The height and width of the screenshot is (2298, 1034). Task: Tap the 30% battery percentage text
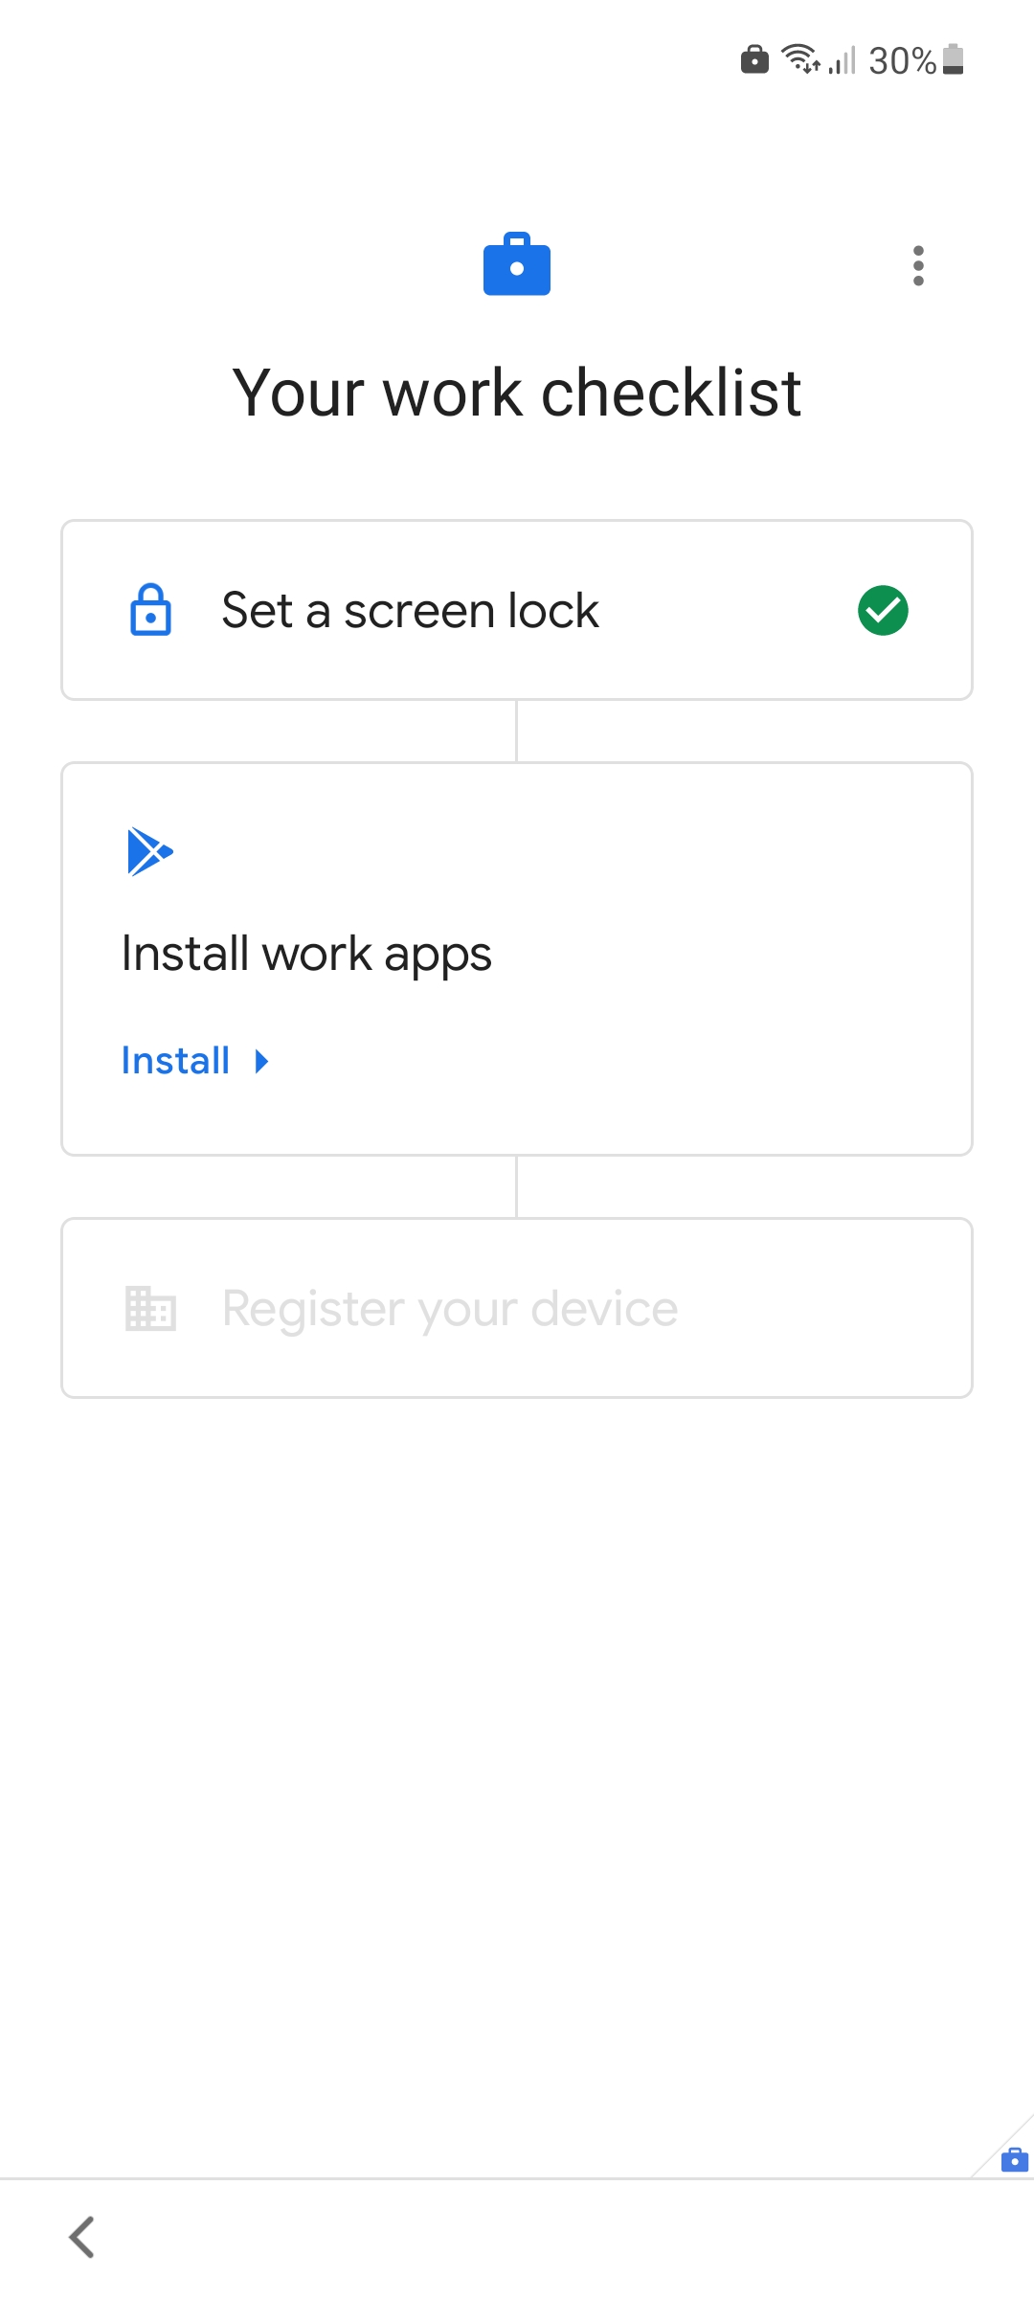coord(902,60)
